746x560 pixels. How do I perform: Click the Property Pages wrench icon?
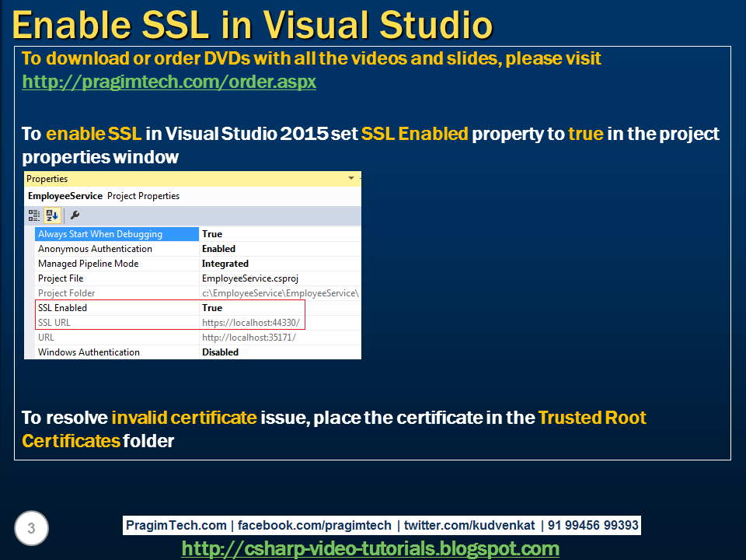75,215
